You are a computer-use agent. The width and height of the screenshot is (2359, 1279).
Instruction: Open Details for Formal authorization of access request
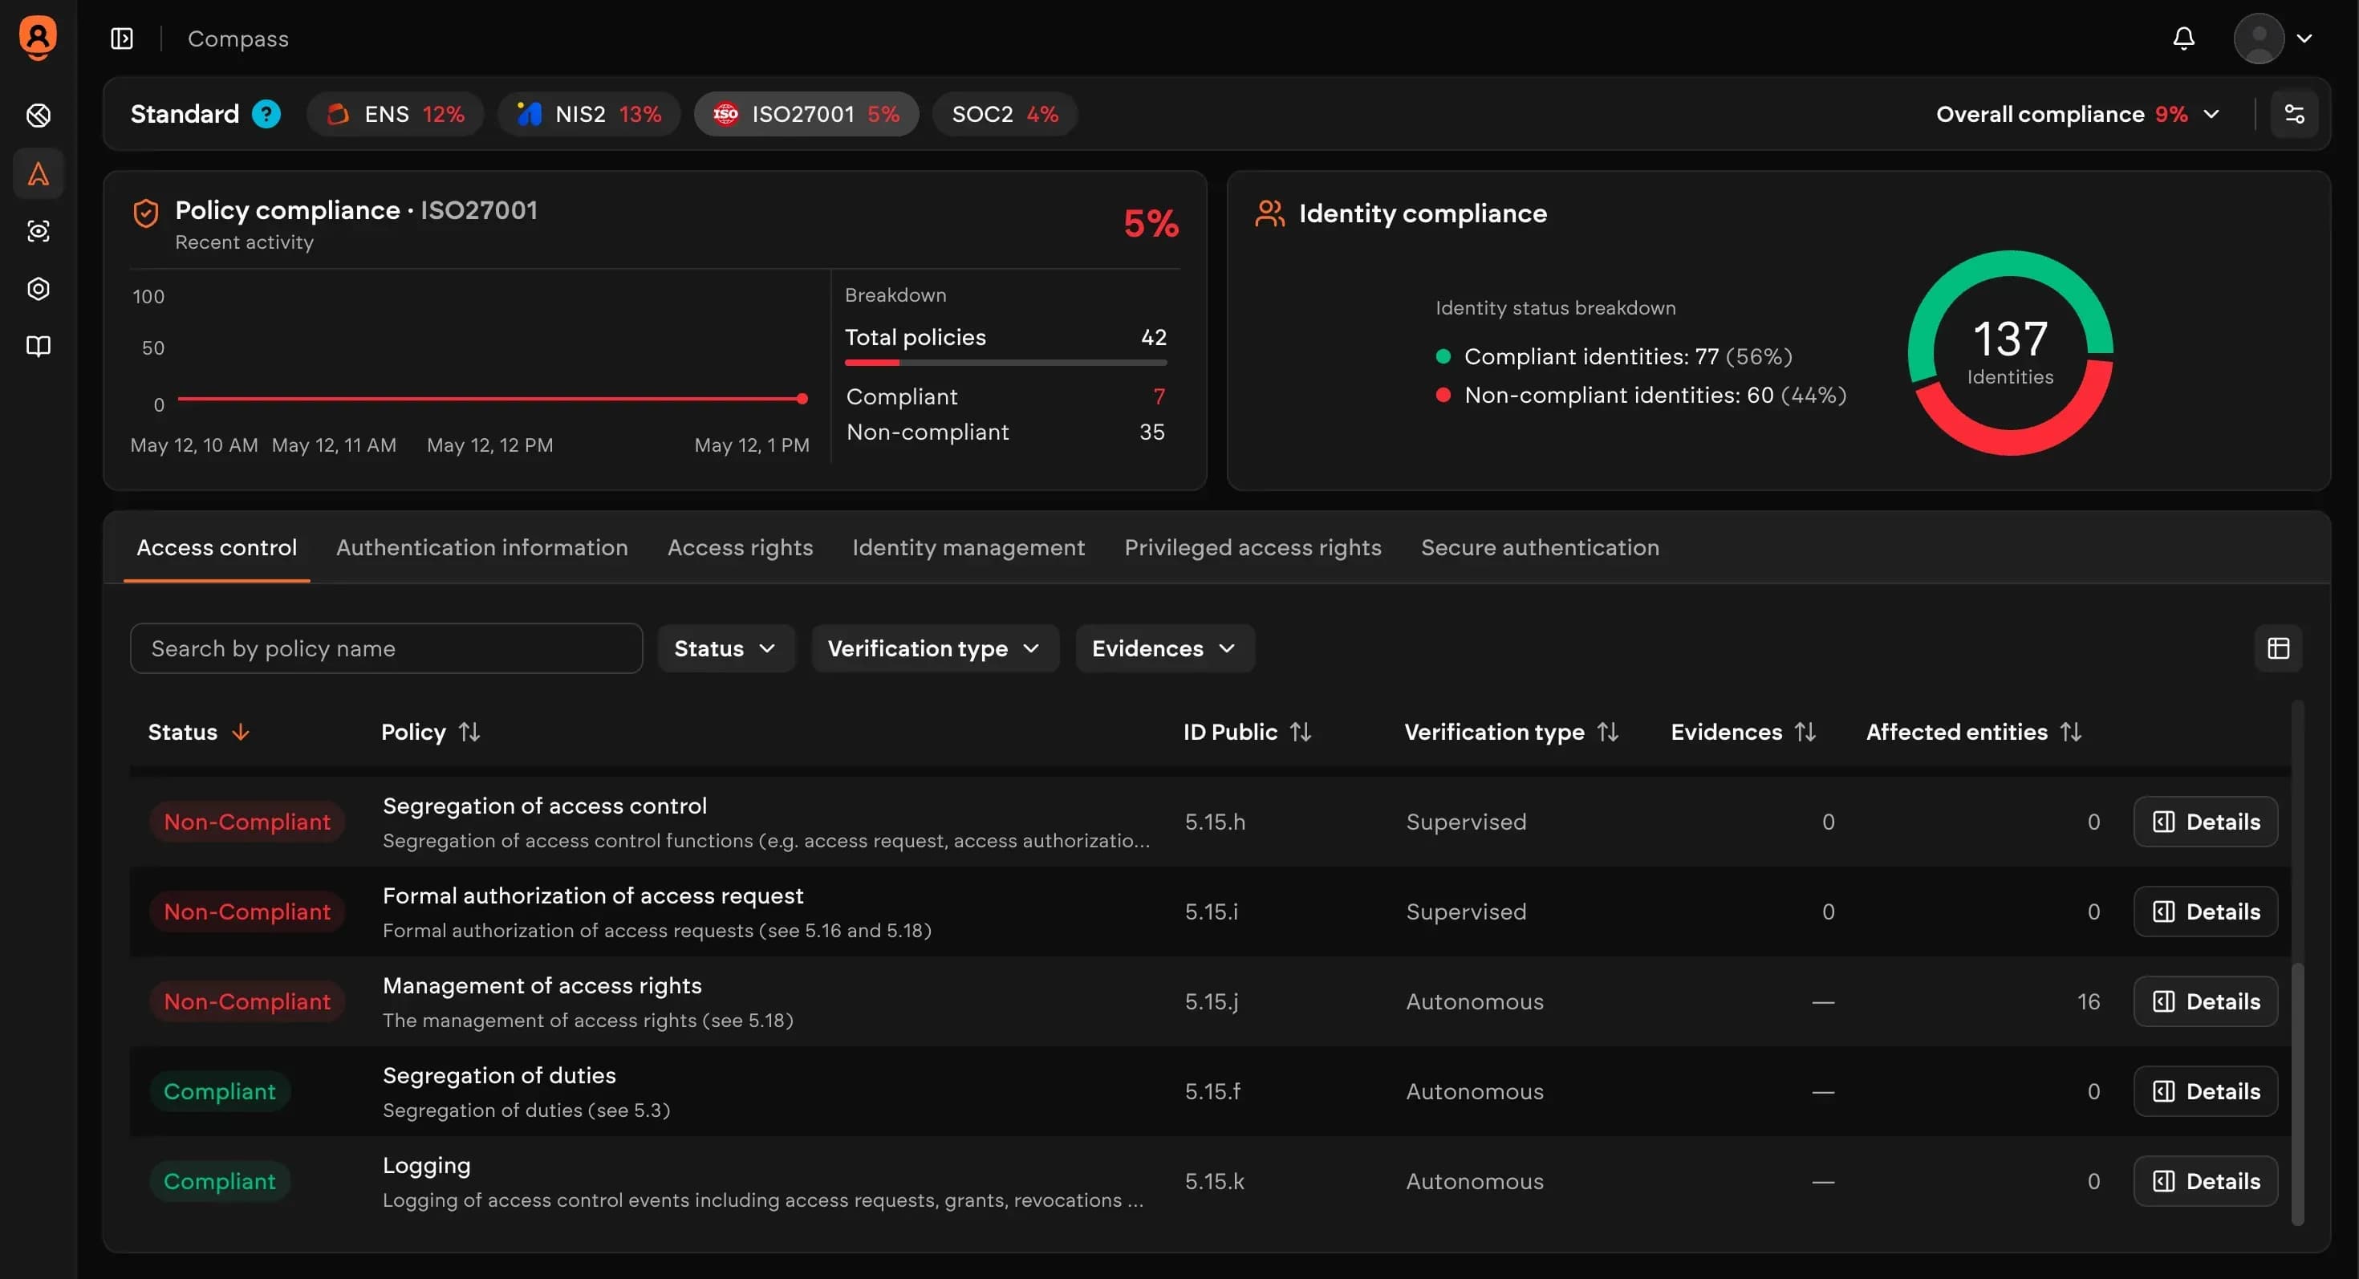pyautogui.click(x=2205, y=911)
